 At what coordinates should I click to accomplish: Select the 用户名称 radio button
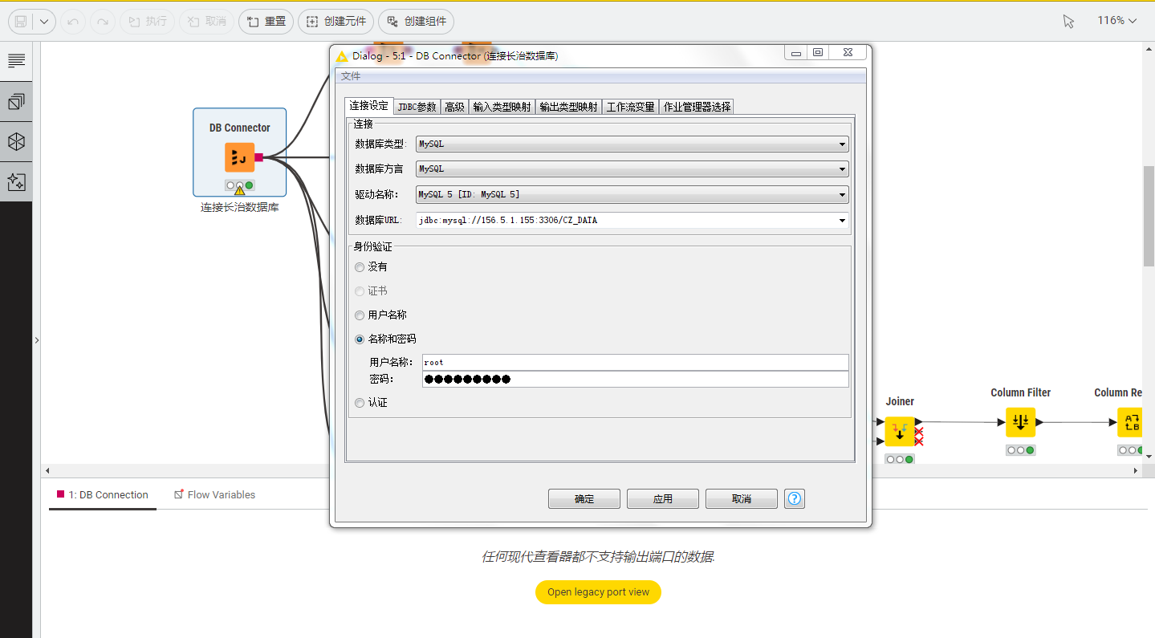[360, 315]
